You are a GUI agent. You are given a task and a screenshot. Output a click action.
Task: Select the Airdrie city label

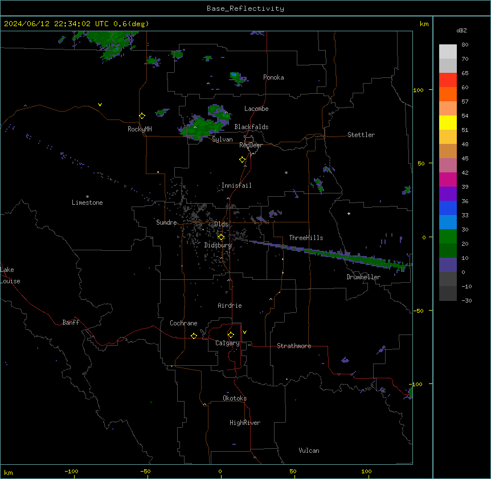click(230, 305)
